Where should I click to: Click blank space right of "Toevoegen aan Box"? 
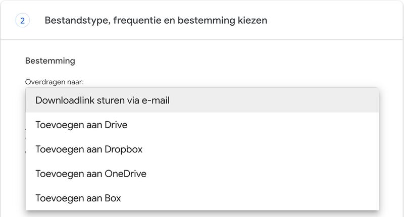coord(252,198)
